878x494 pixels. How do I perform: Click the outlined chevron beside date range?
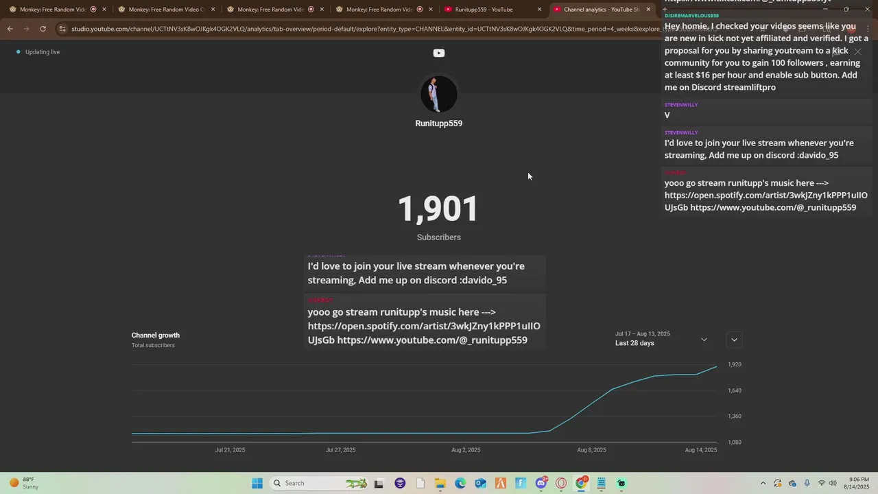pos(734,340)
